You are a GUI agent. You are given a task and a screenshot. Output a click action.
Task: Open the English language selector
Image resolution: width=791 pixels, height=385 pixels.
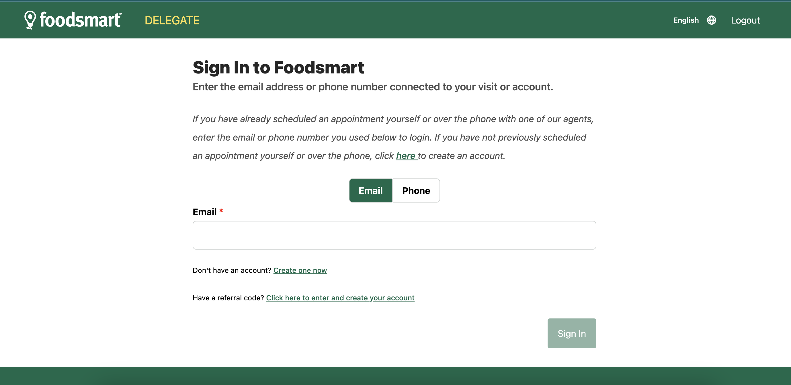[686, 20]
